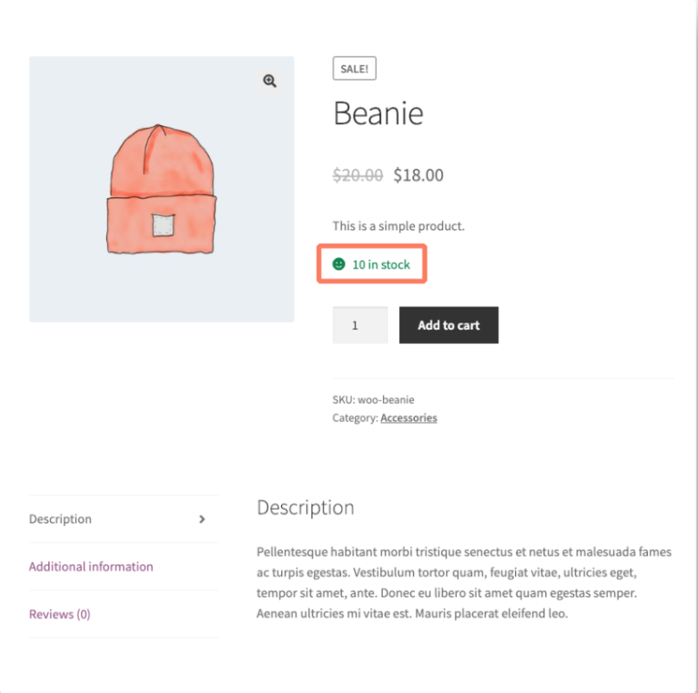Click the magnifier zoom icon on product image
Image resolution: width=698 pixels, height=693 pixels.
[270, 81]
